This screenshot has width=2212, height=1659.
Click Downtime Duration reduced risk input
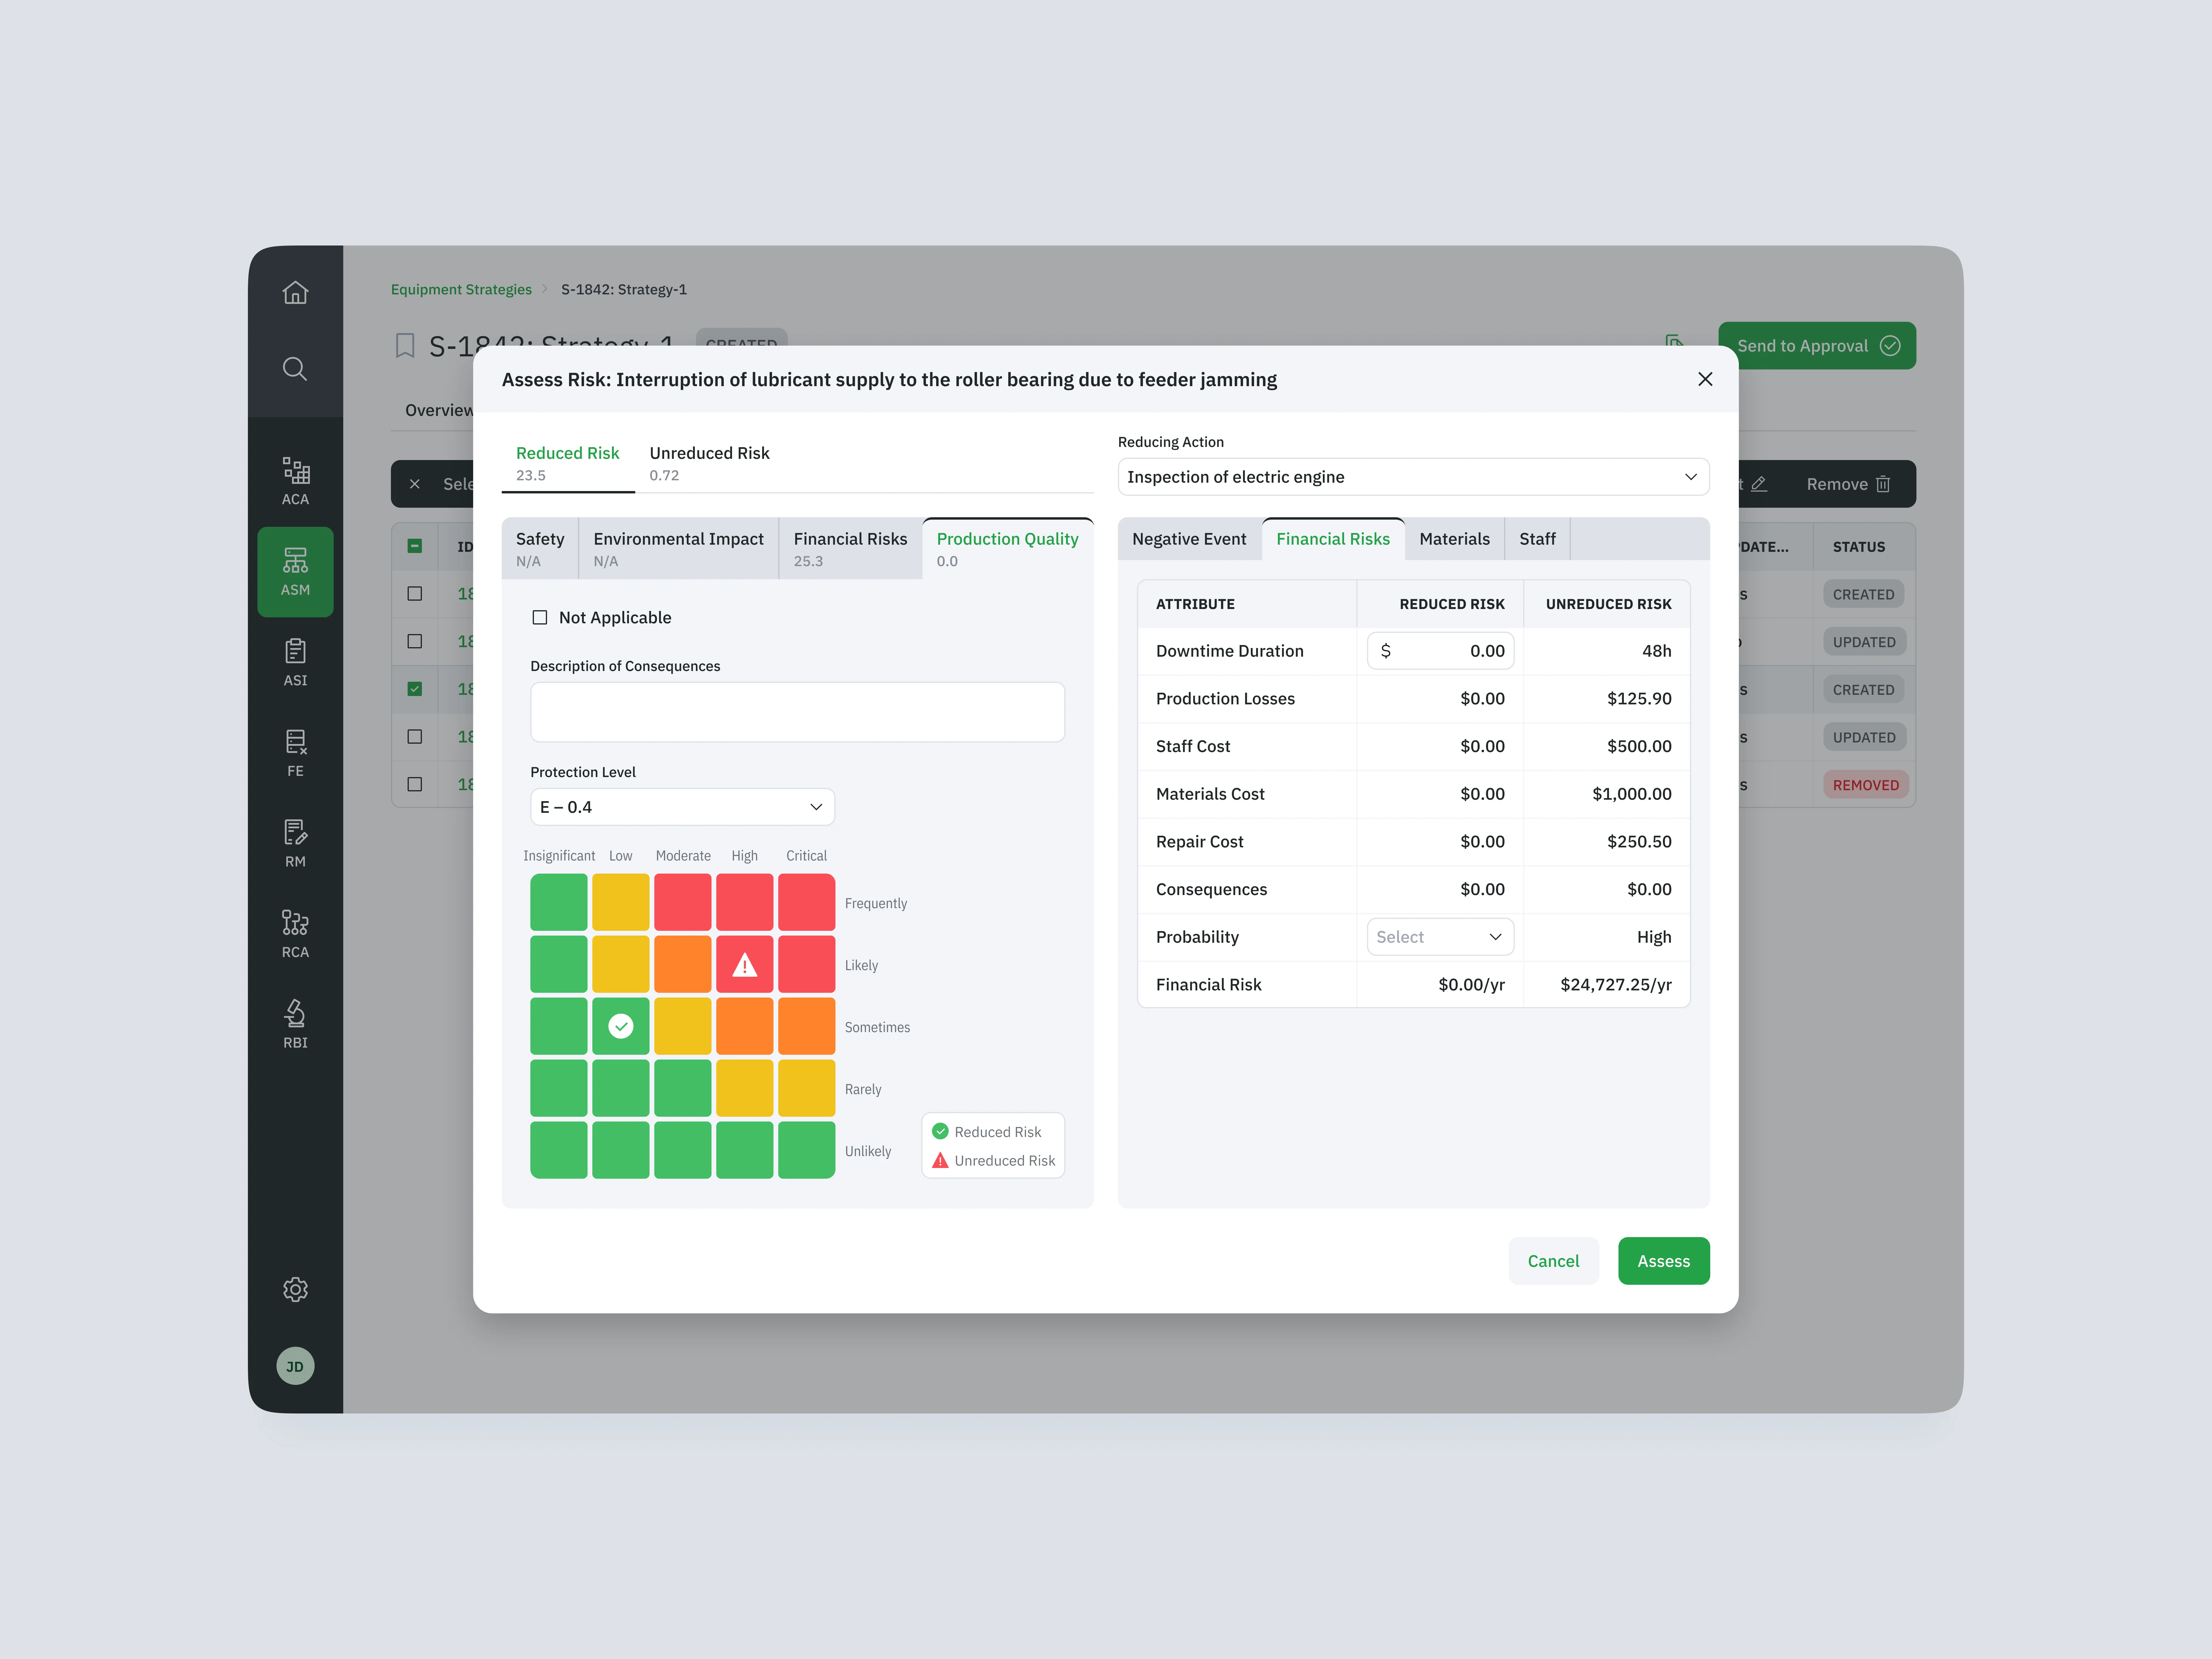click(x=1440, y=651)
